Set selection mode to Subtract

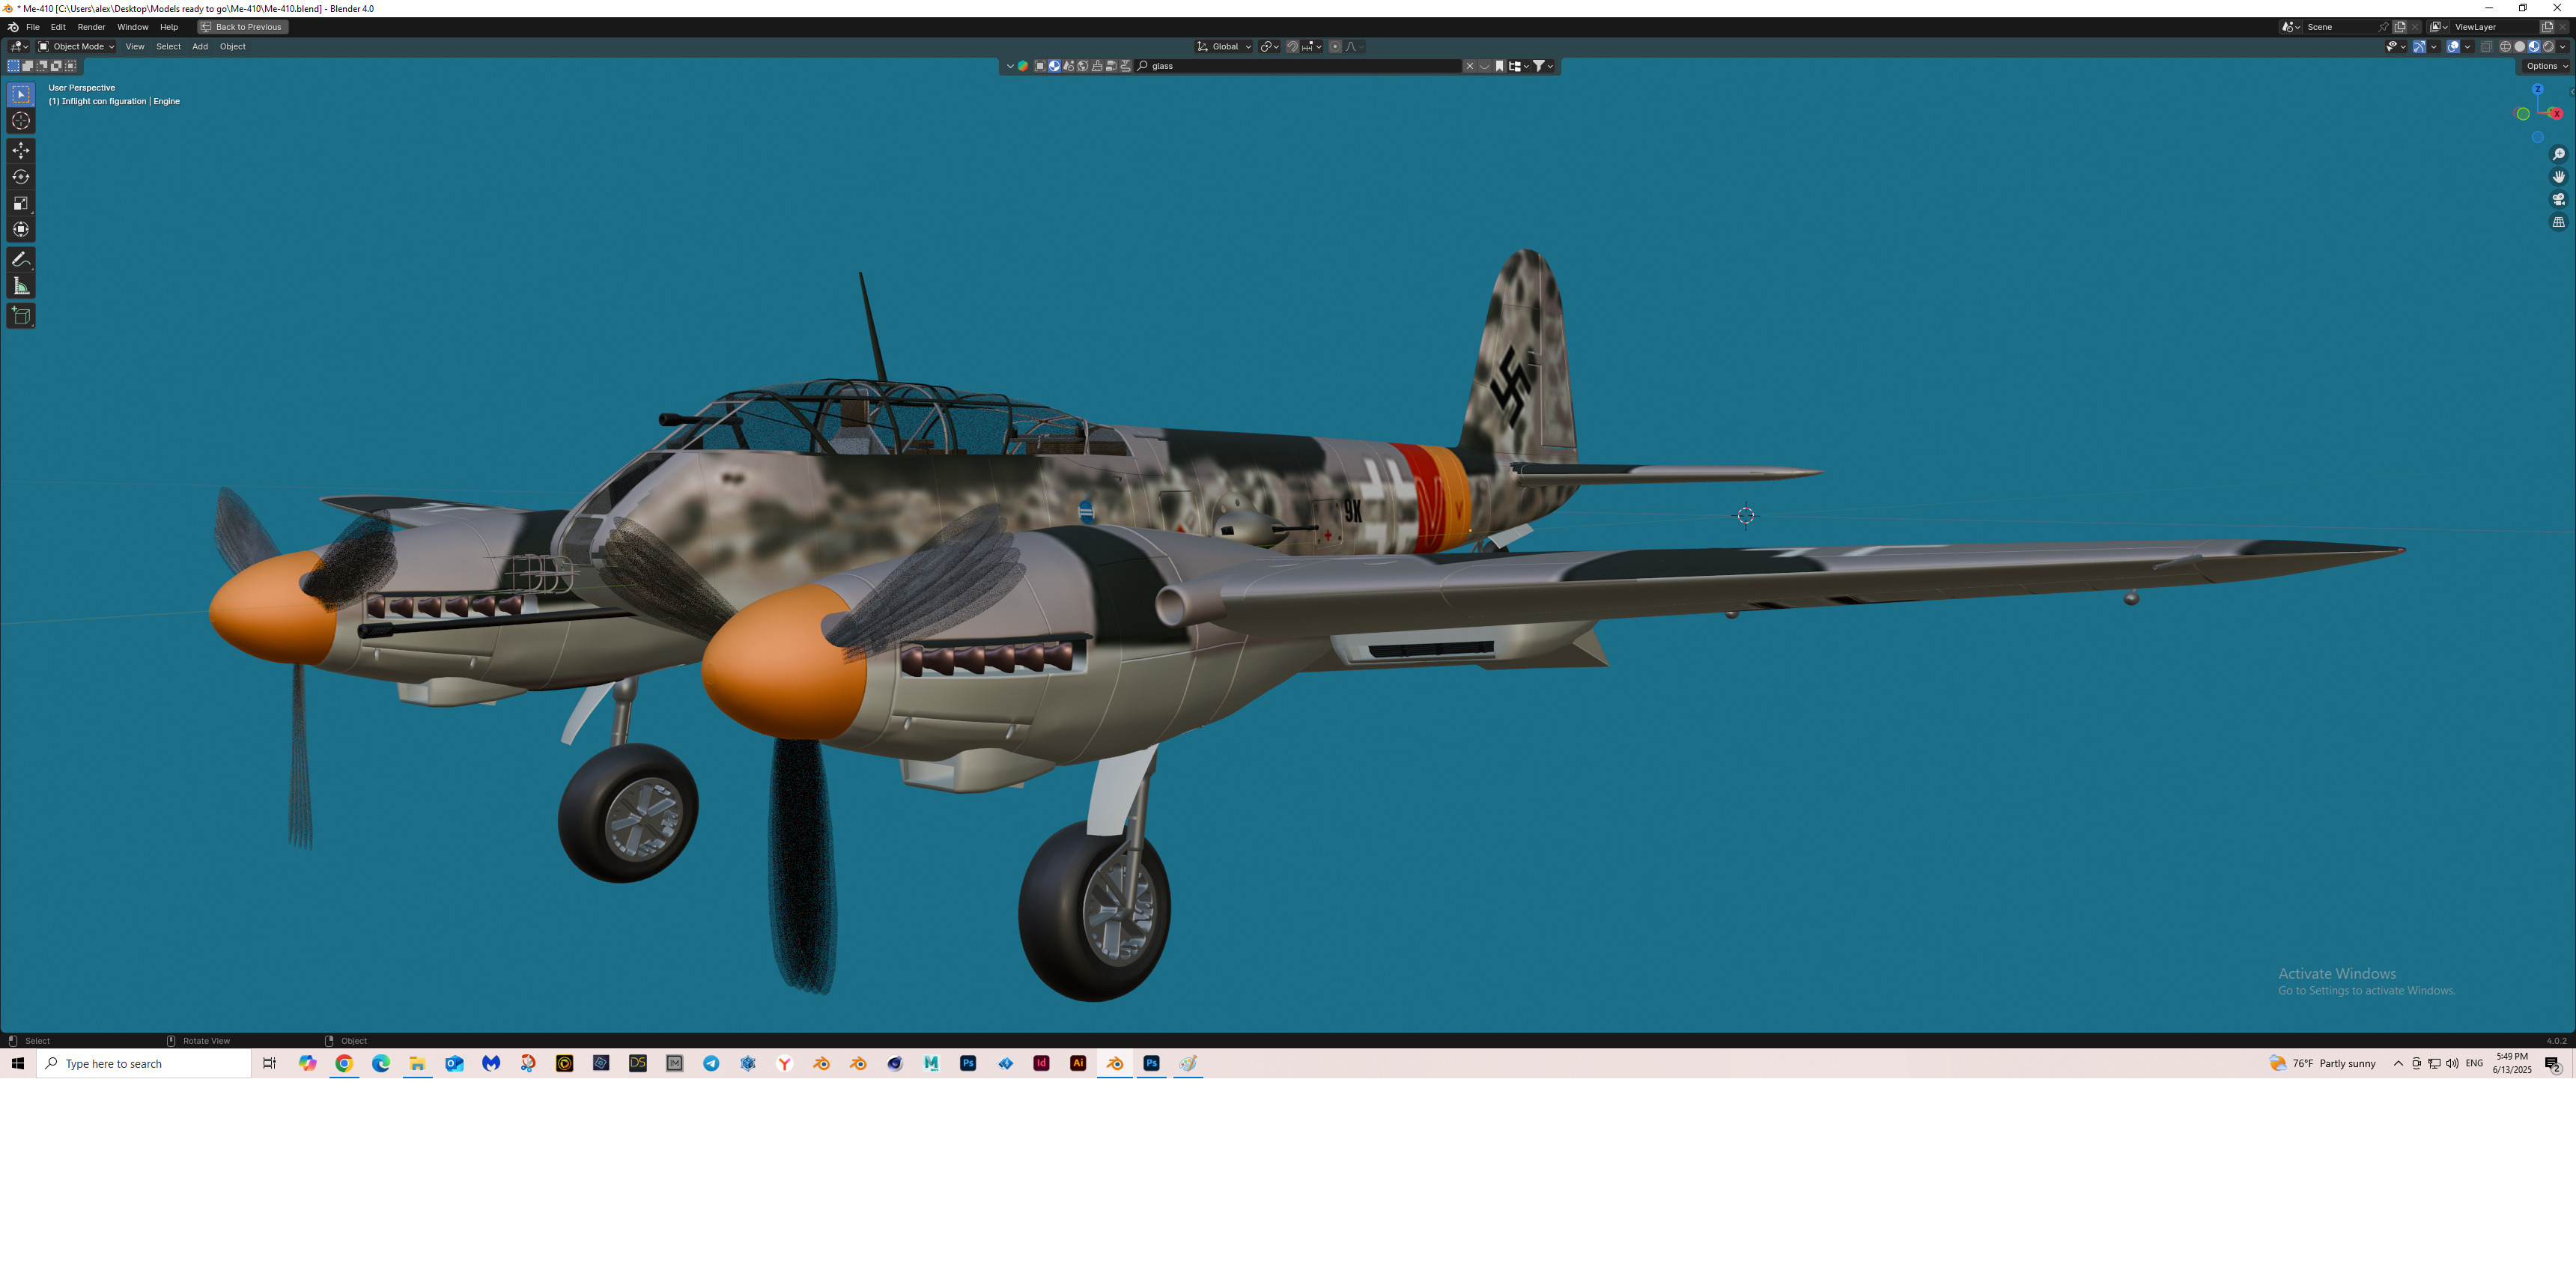pos(42,66)
